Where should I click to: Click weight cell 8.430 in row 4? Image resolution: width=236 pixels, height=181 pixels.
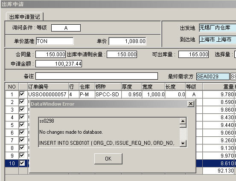(x=219, y=117)
